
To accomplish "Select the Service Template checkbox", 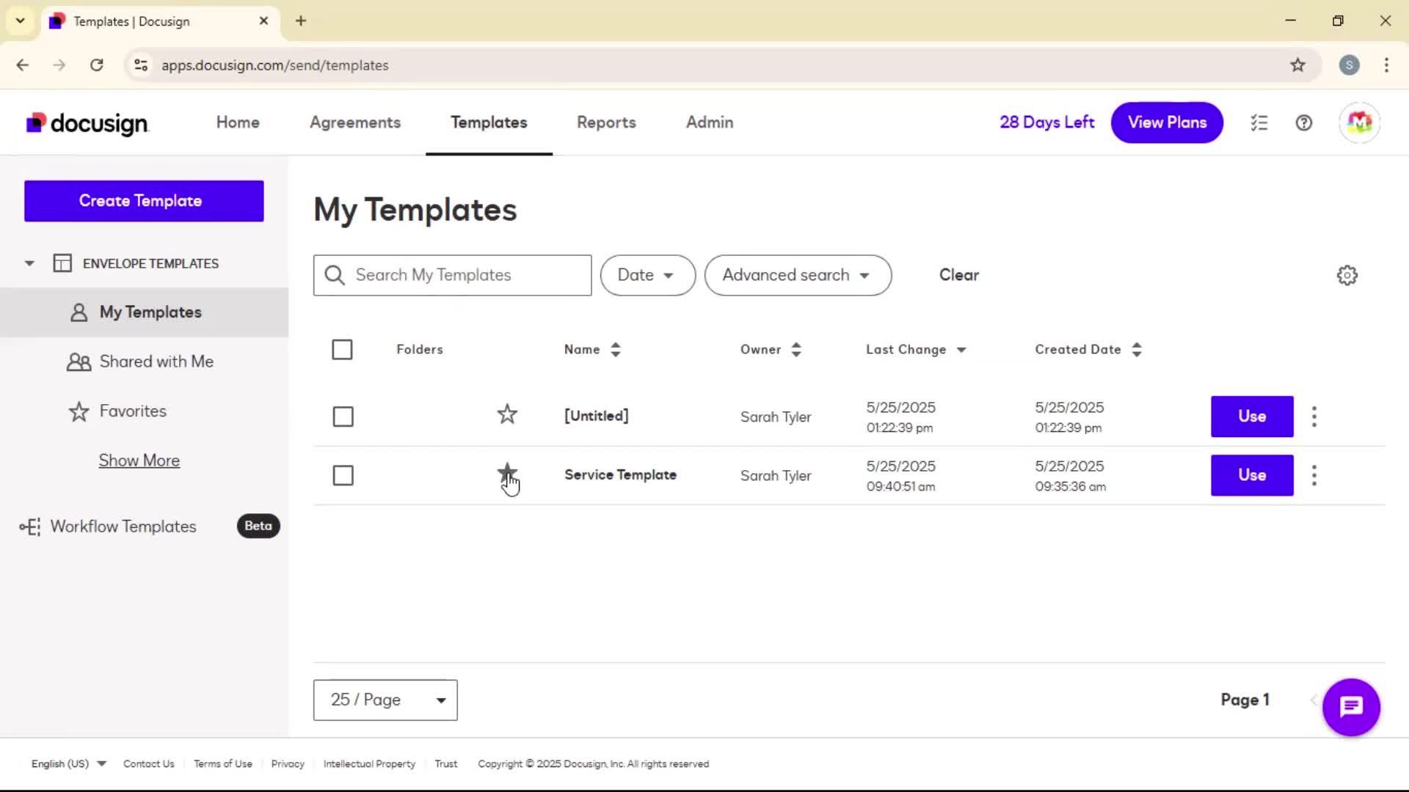I will 343,476.
